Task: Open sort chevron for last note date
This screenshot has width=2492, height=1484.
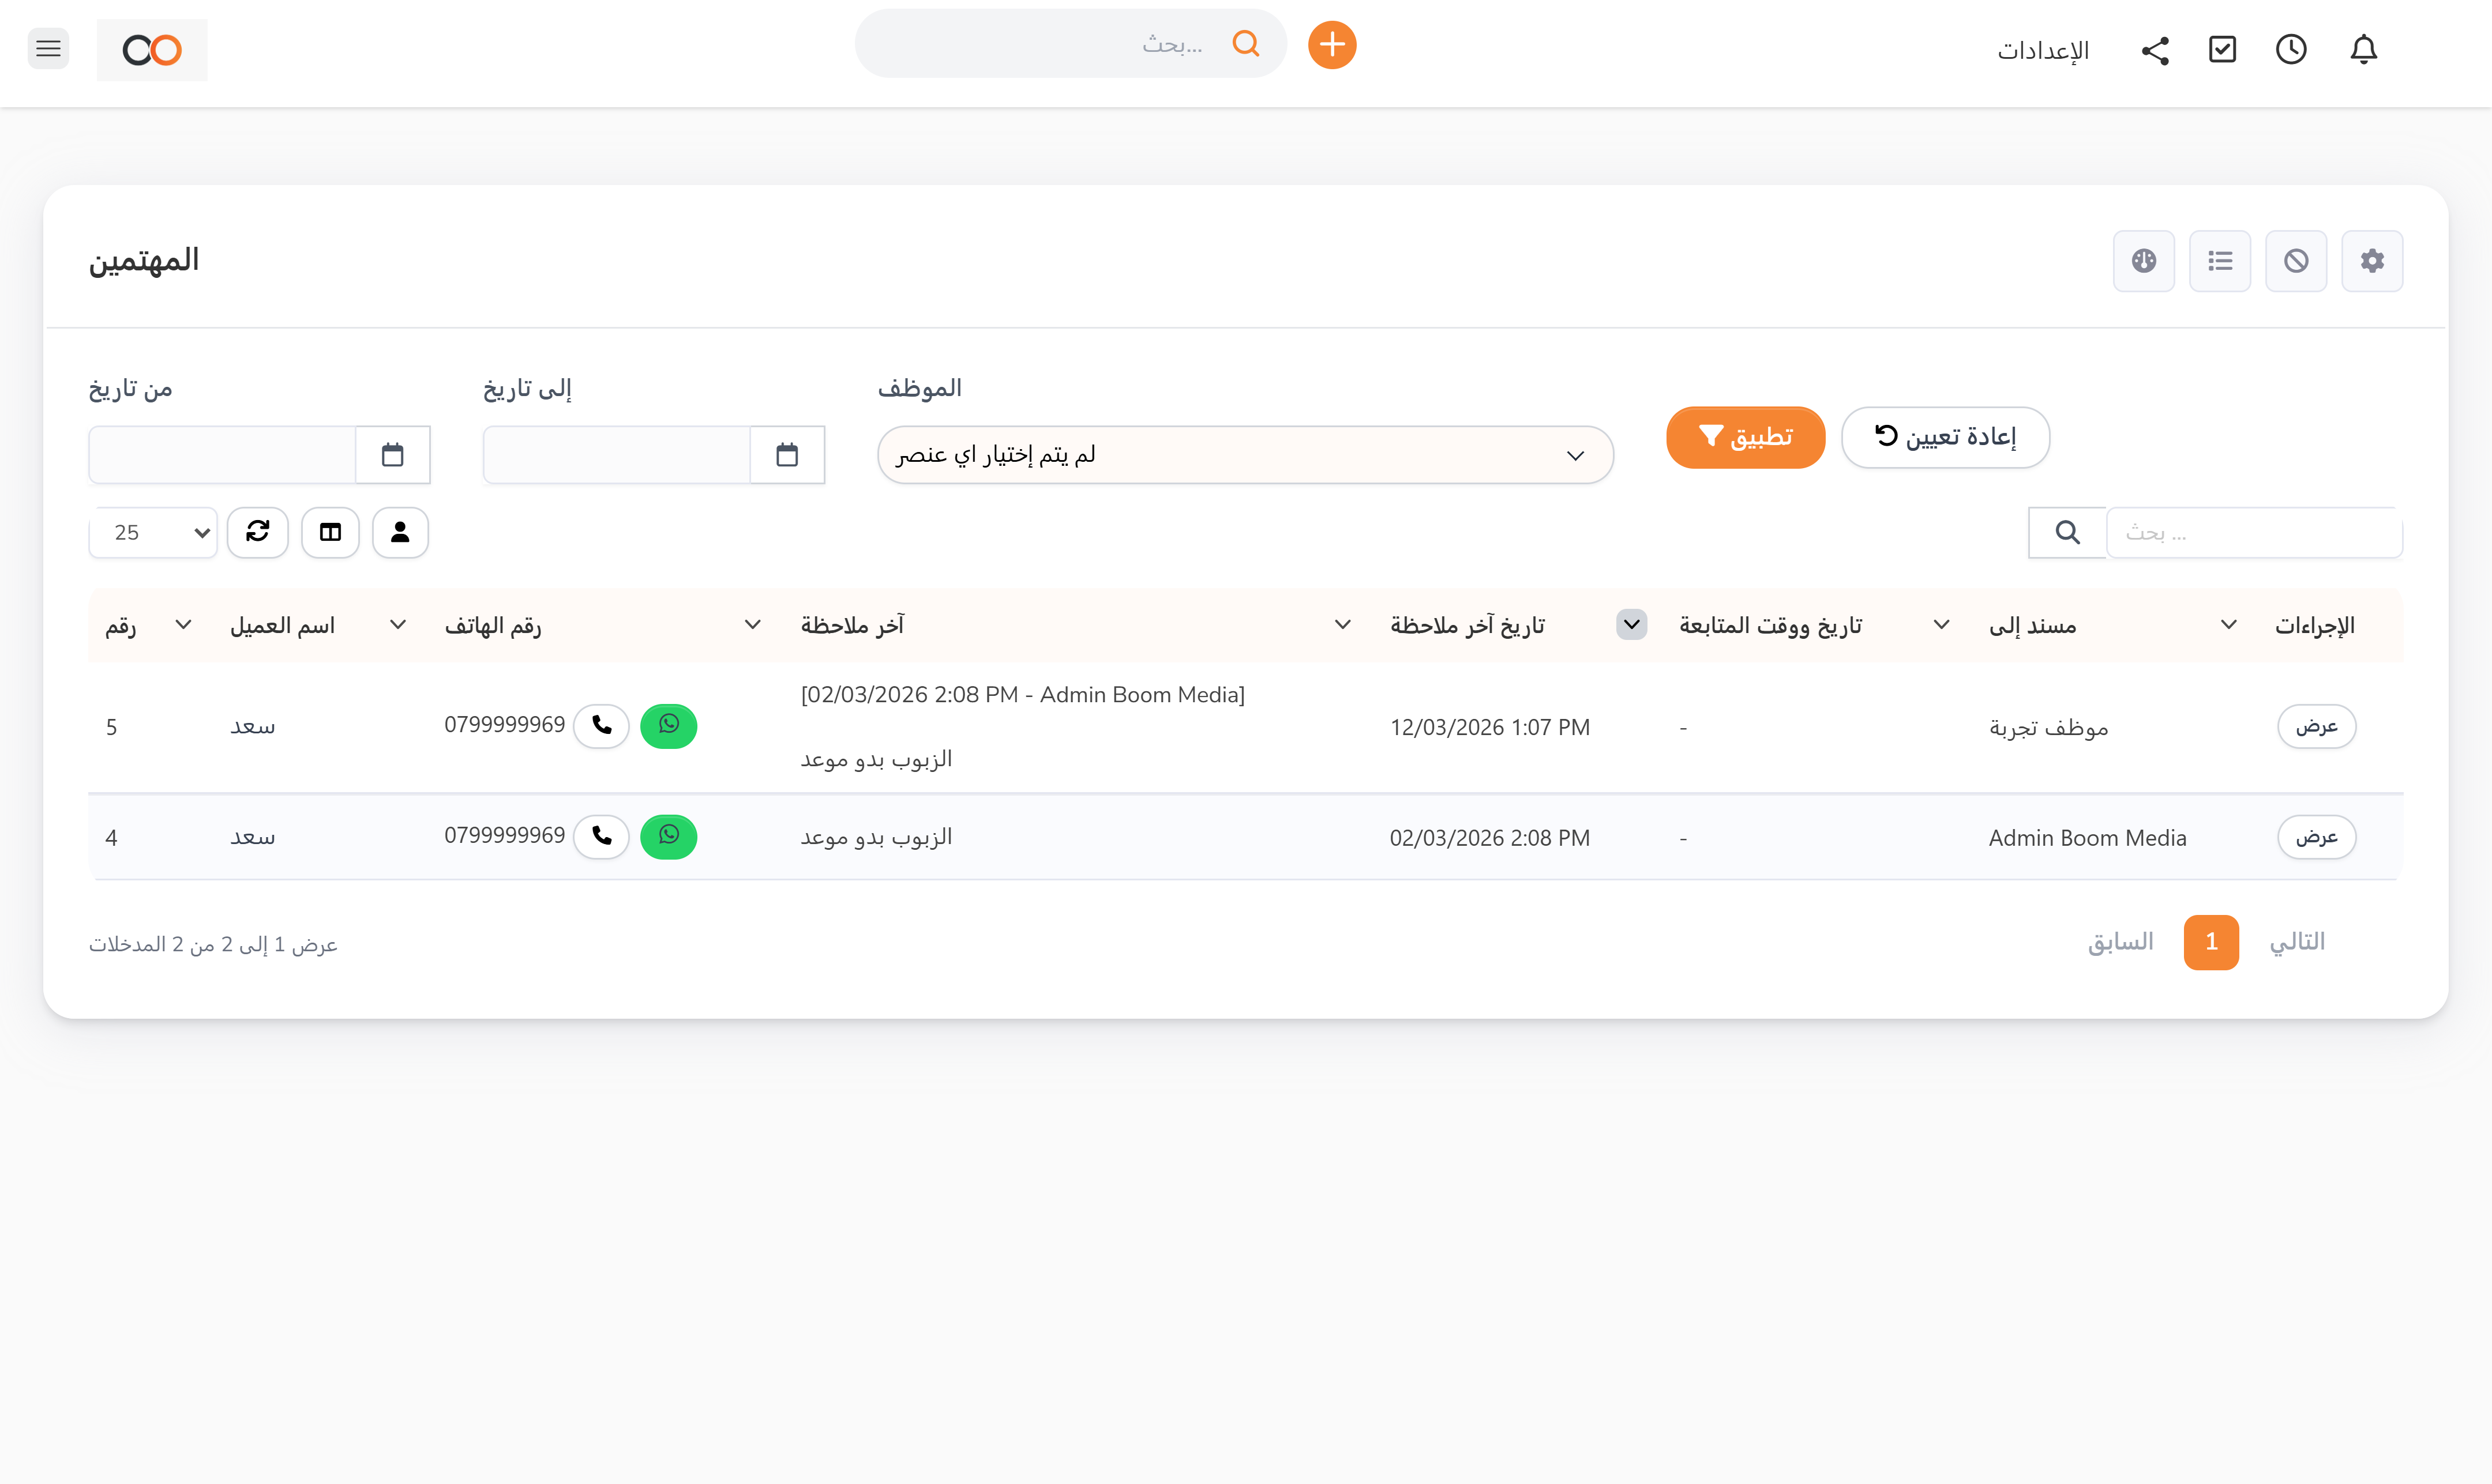Action: [1631, 624]
